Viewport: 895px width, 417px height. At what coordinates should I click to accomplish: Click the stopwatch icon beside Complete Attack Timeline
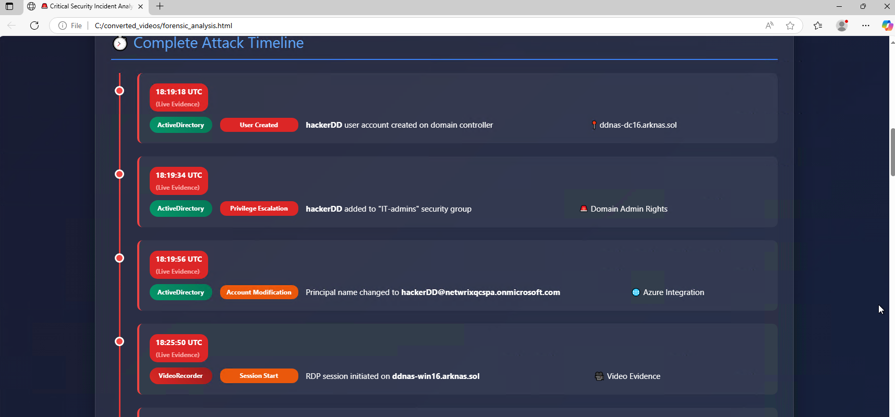tap(120, 43)
